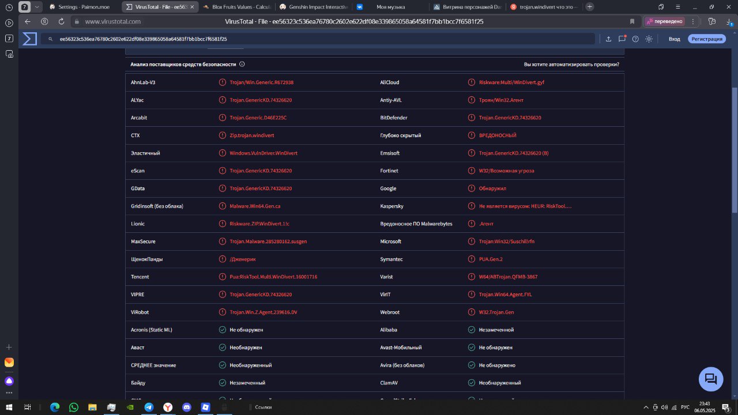Click the ViRobot result Trojan.Win.Z.Agent.239616.DV
The width and height of the screenshot is (738, 415).
click(263, 312)
